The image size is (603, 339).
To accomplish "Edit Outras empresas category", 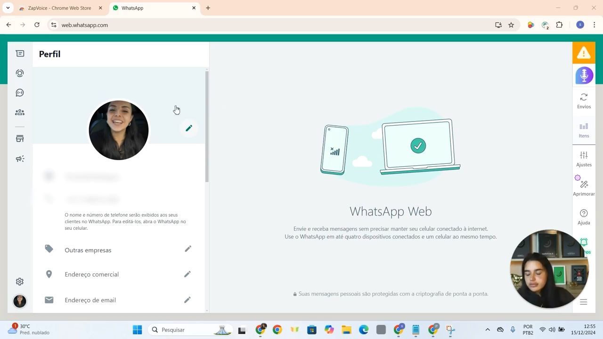I will click(188, 249).
